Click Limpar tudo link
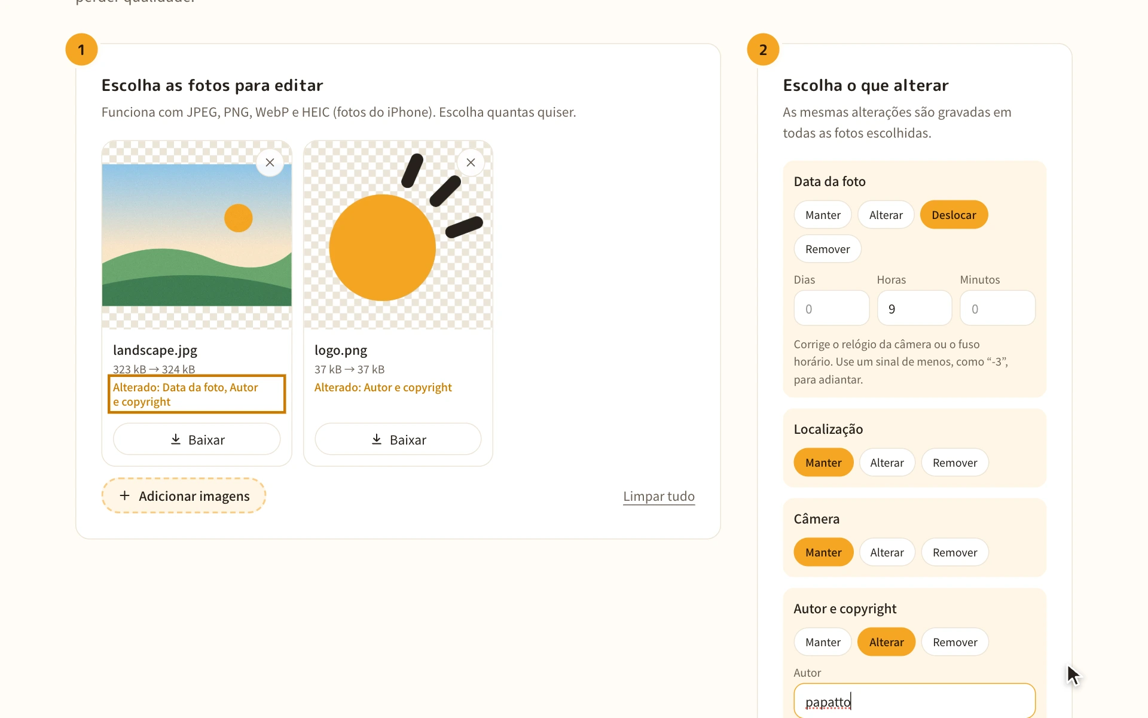Viewport: 1148px width, 718px height. (x=659, y=496)
